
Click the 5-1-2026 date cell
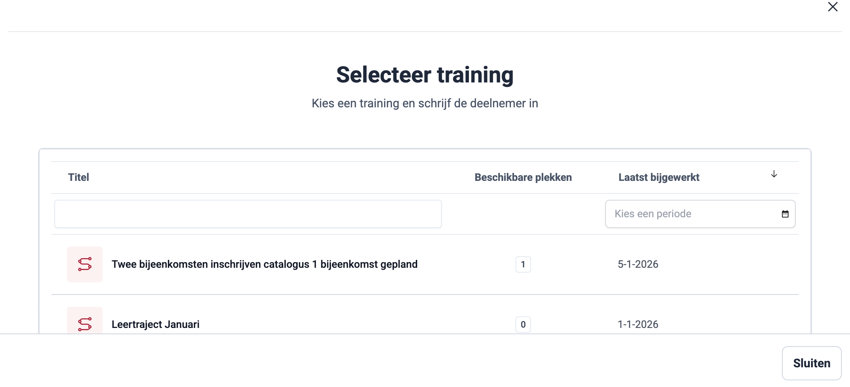tap(638, 264)
